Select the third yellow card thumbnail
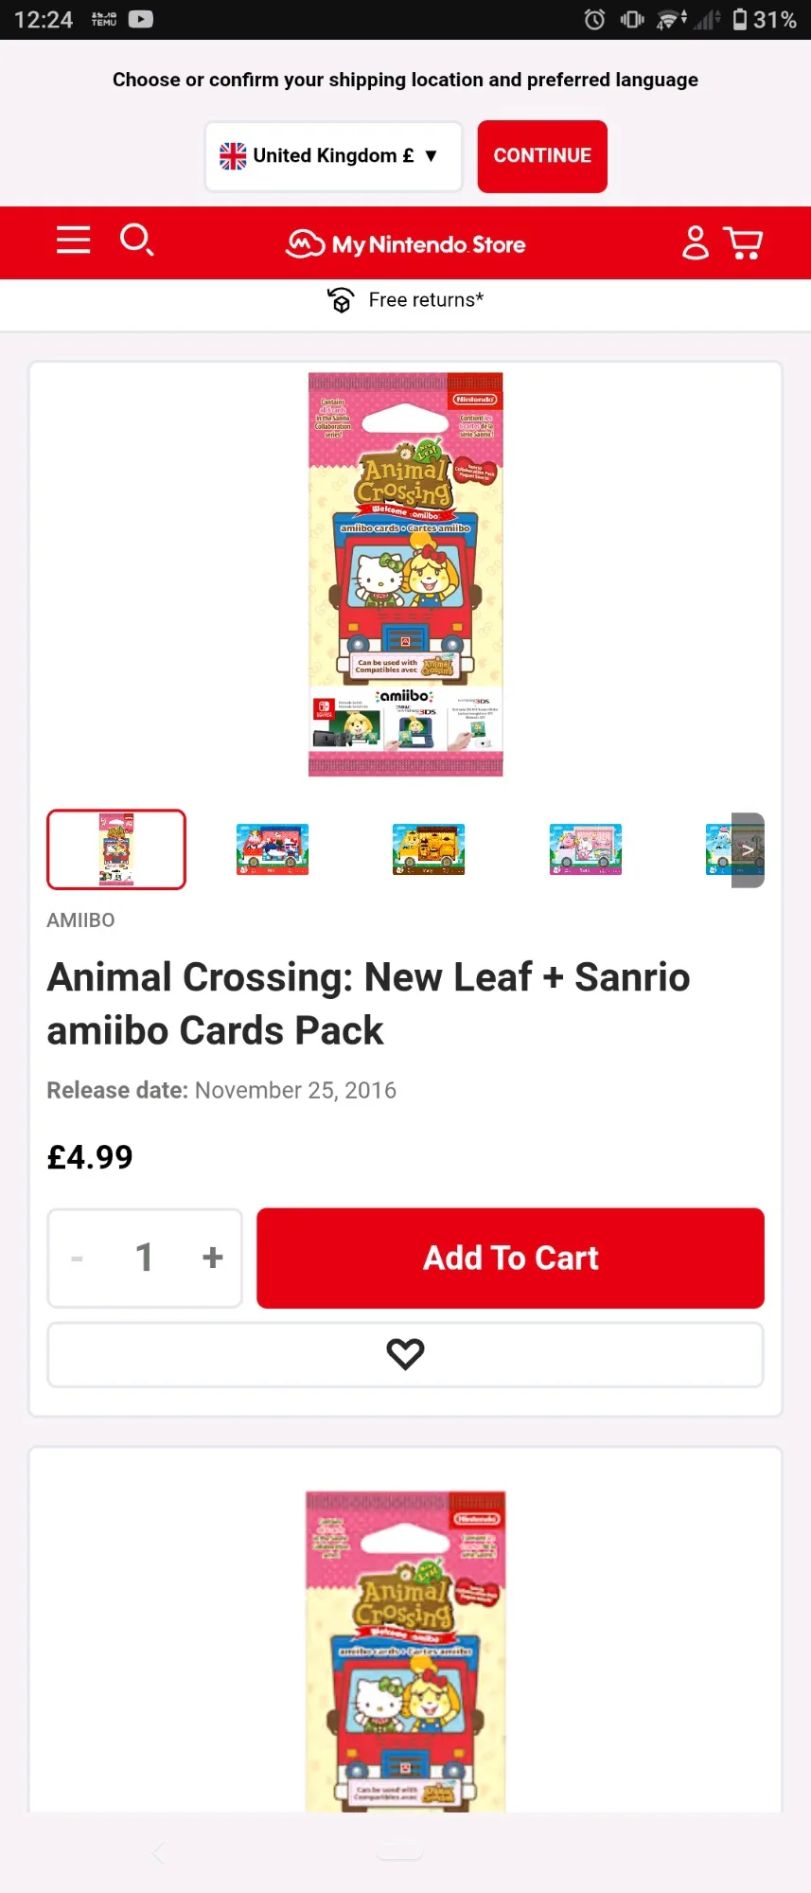Image resolution: width=811 pixels, height=1893 pixels. pyautogui.click(x=429, y=849)
